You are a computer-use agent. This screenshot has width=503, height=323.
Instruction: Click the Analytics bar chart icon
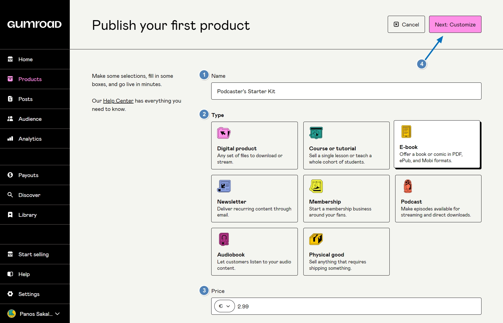10,139
